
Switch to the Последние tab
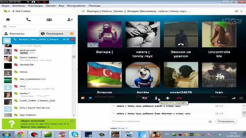click(57, 33)
